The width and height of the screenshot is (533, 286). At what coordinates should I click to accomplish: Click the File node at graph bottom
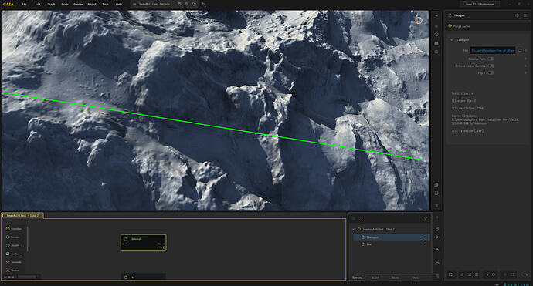pyautogui.click(x=144, y=277)
